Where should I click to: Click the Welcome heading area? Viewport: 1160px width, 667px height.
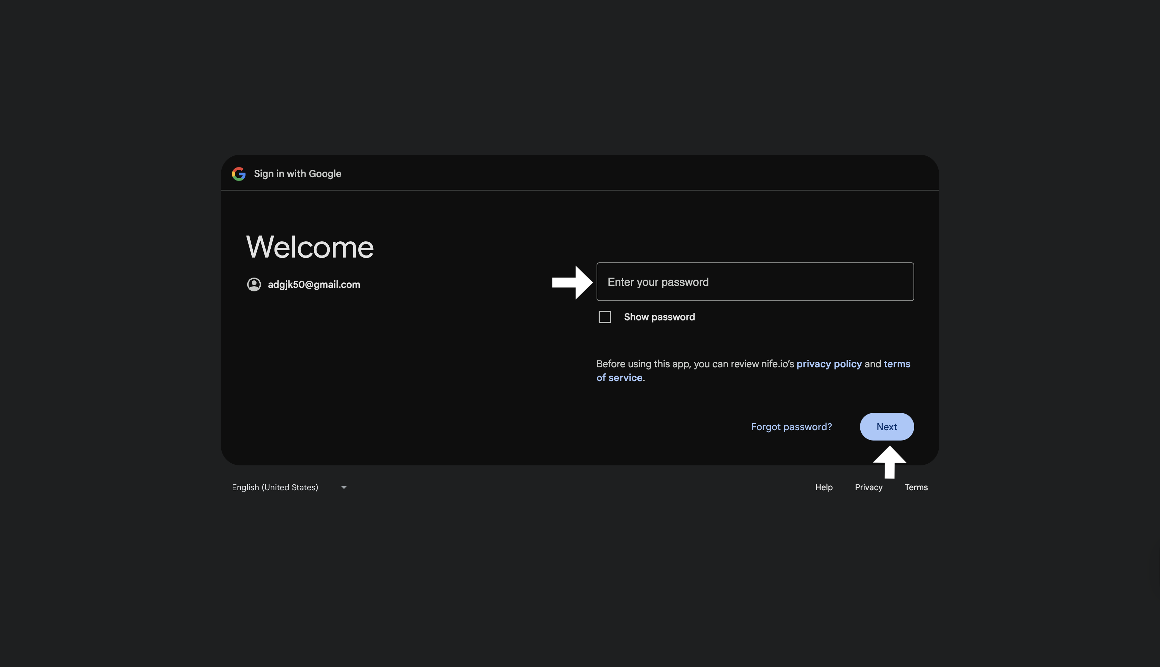(310, 247)
